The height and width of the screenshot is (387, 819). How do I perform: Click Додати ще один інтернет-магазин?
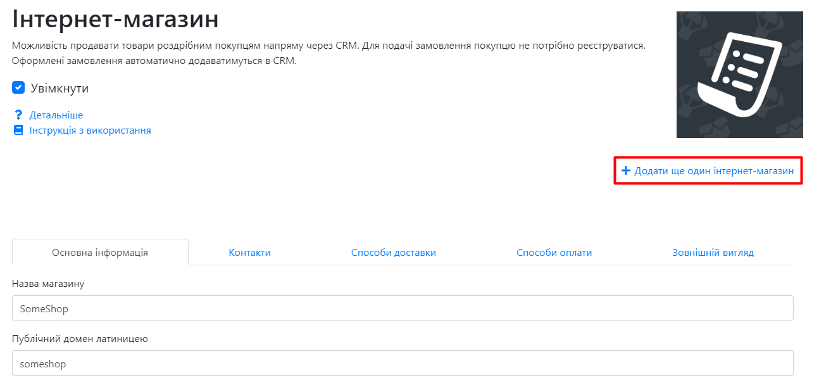tap(714, 171)
